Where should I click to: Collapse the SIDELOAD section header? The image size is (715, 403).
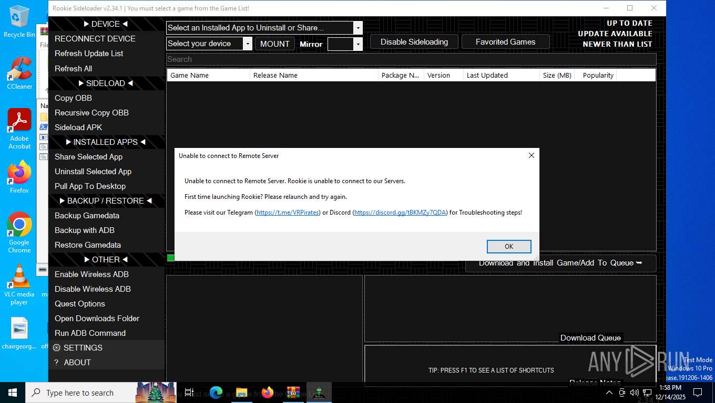click(106, 83)
